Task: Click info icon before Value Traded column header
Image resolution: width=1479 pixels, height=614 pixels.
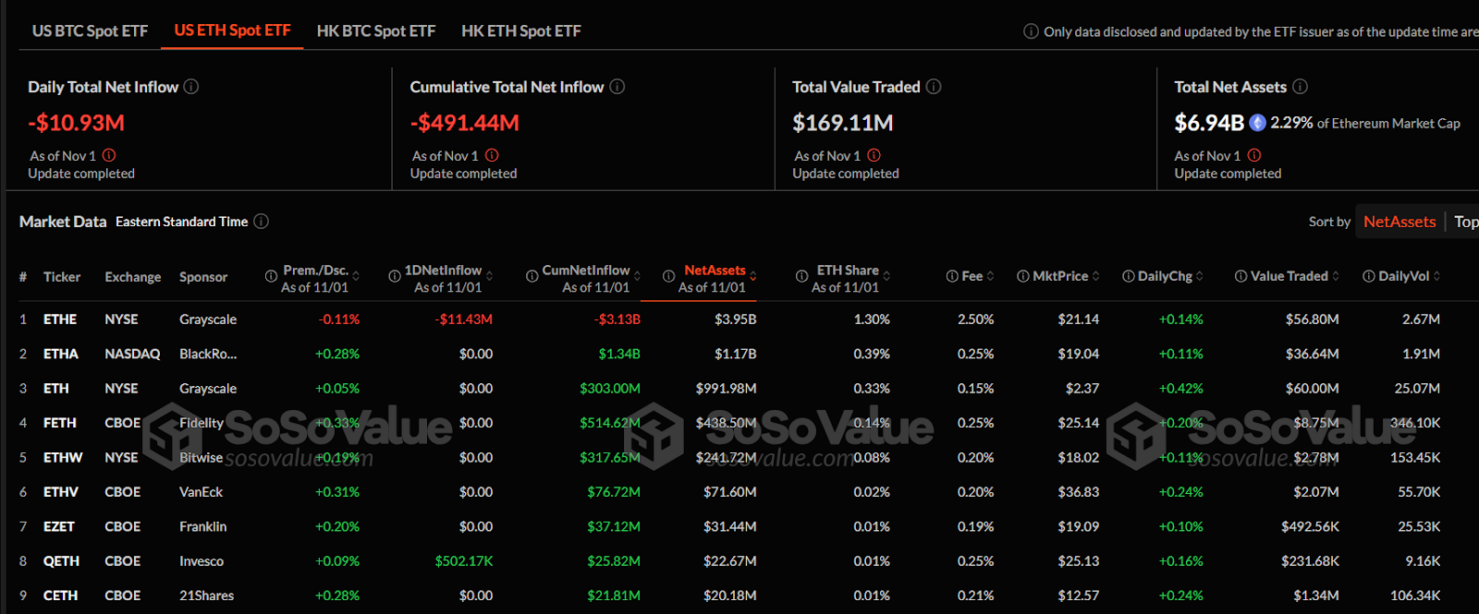Action: (1241, 276)
